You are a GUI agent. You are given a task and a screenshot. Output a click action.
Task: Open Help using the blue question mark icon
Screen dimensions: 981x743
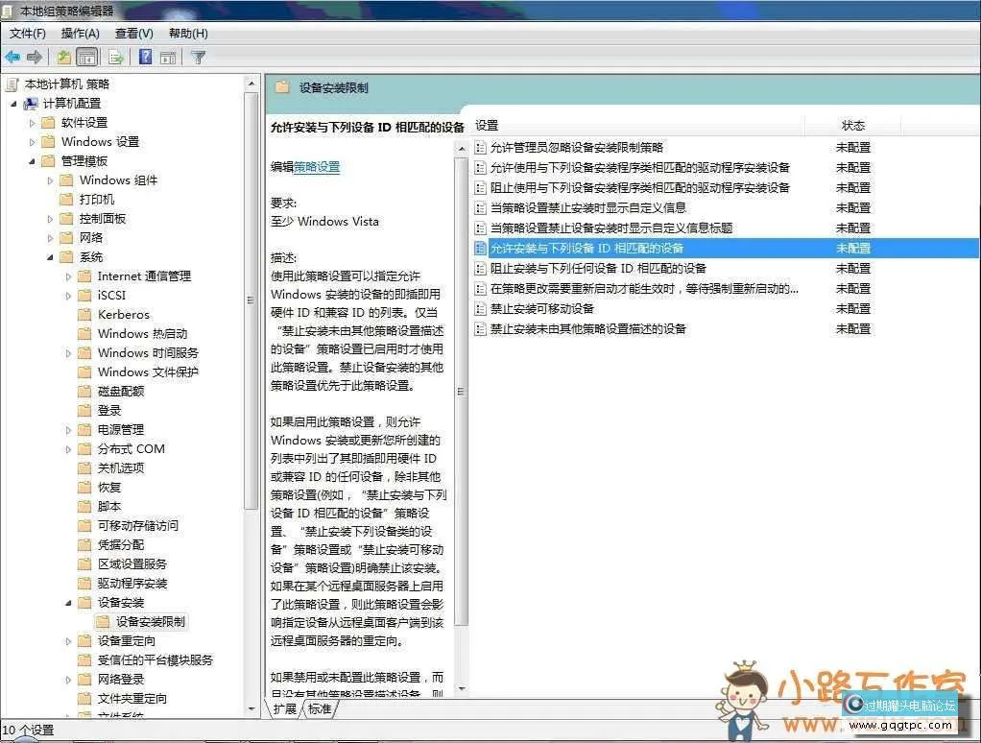click(x=146, y=56)
